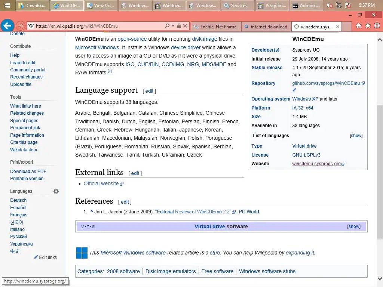
Task: Switch to the internet download tab
Action: coord(267,27)
